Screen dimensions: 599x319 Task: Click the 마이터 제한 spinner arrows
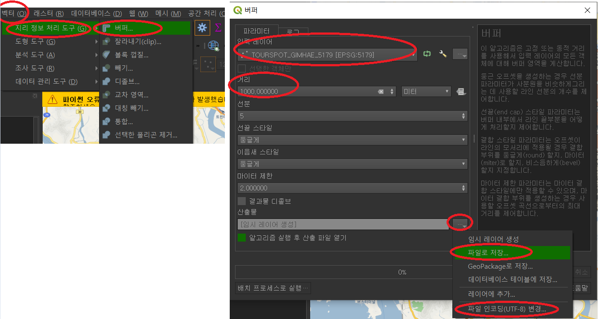coord(464,188)
